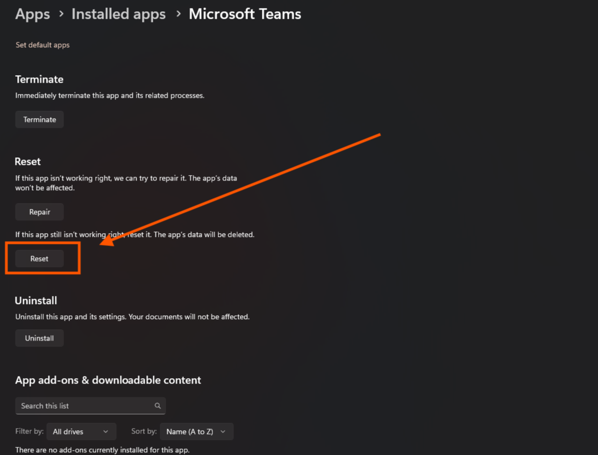Uninstall Microsoft Teams using the button
The width and height of the screenshot is (598, 455).
(x=39, y=338)
